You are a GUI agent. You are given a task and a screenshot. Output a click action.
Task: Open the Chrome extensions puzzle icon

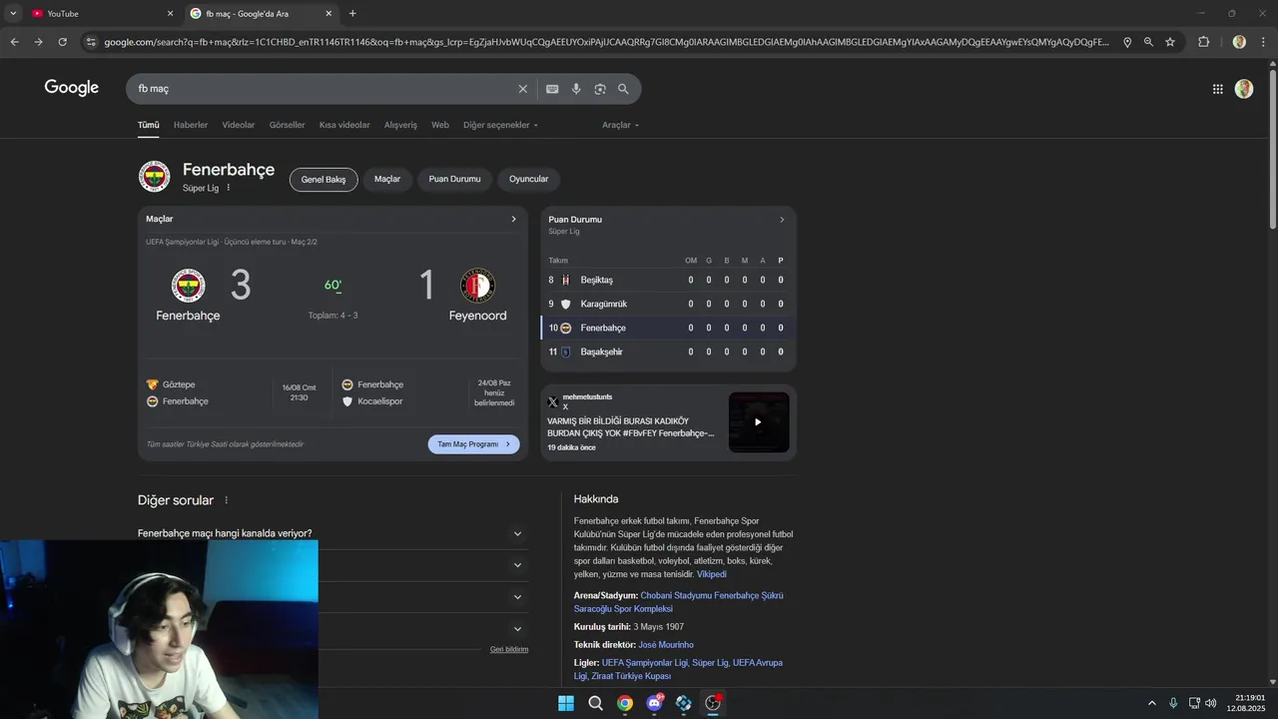[1203, 42]
